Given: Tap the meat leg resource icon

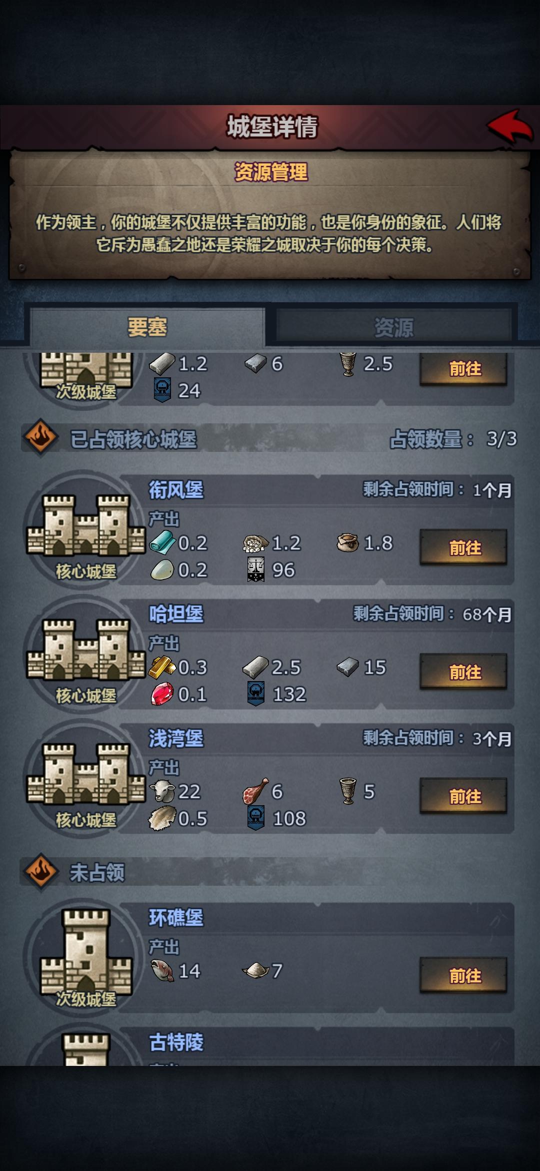Looking at the screenshot, I should pyautogui.click(x=255, y=791).
